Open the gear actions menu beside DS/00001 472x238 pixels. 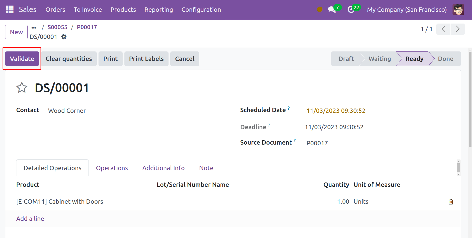point(64,37)
